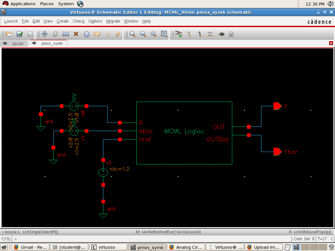Click the Zoom Out magnifier icon
The width and height of the screenshot is (335, 251).
coord(143,34)
